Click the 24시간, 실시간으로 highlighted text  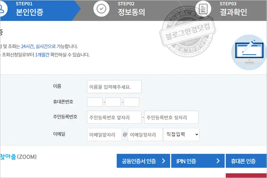[38, 46]
